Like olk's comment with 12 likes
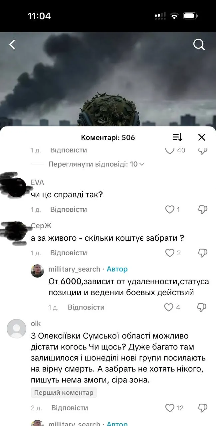216x426 pixels. pyautogui.click(x=170, y=408)
